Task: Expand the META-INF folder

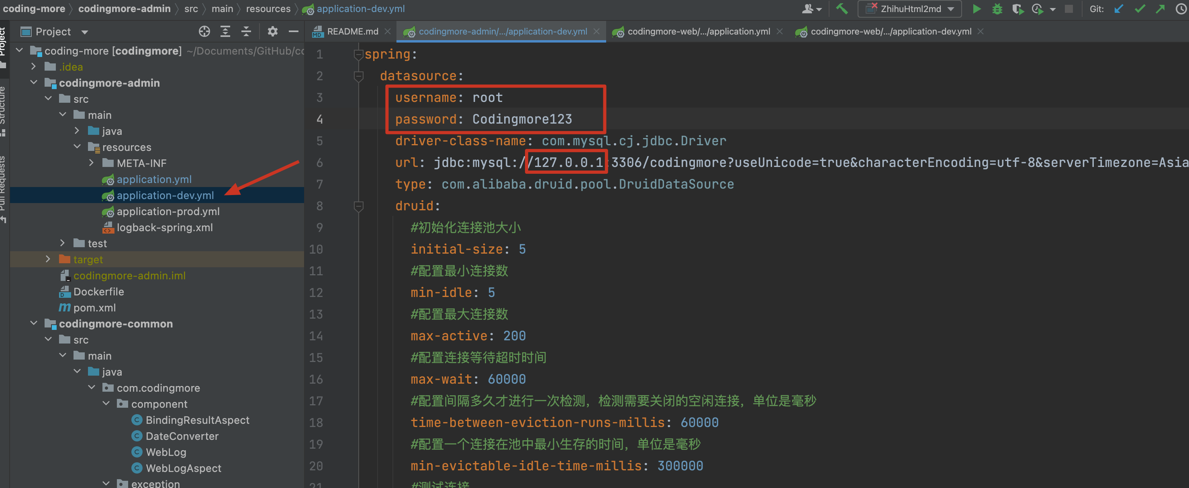Action: point(92,163)
